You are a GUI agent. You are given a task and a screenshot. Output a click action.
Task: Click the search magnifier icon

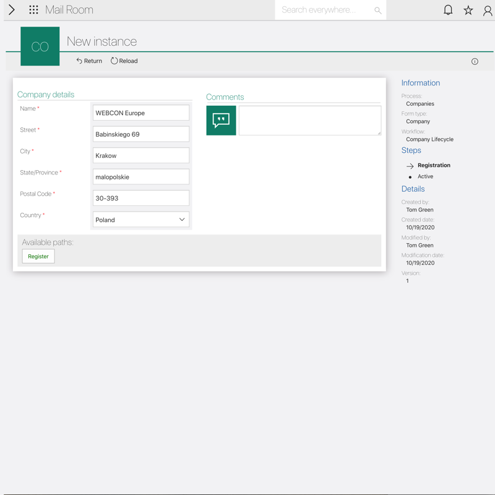377,11
